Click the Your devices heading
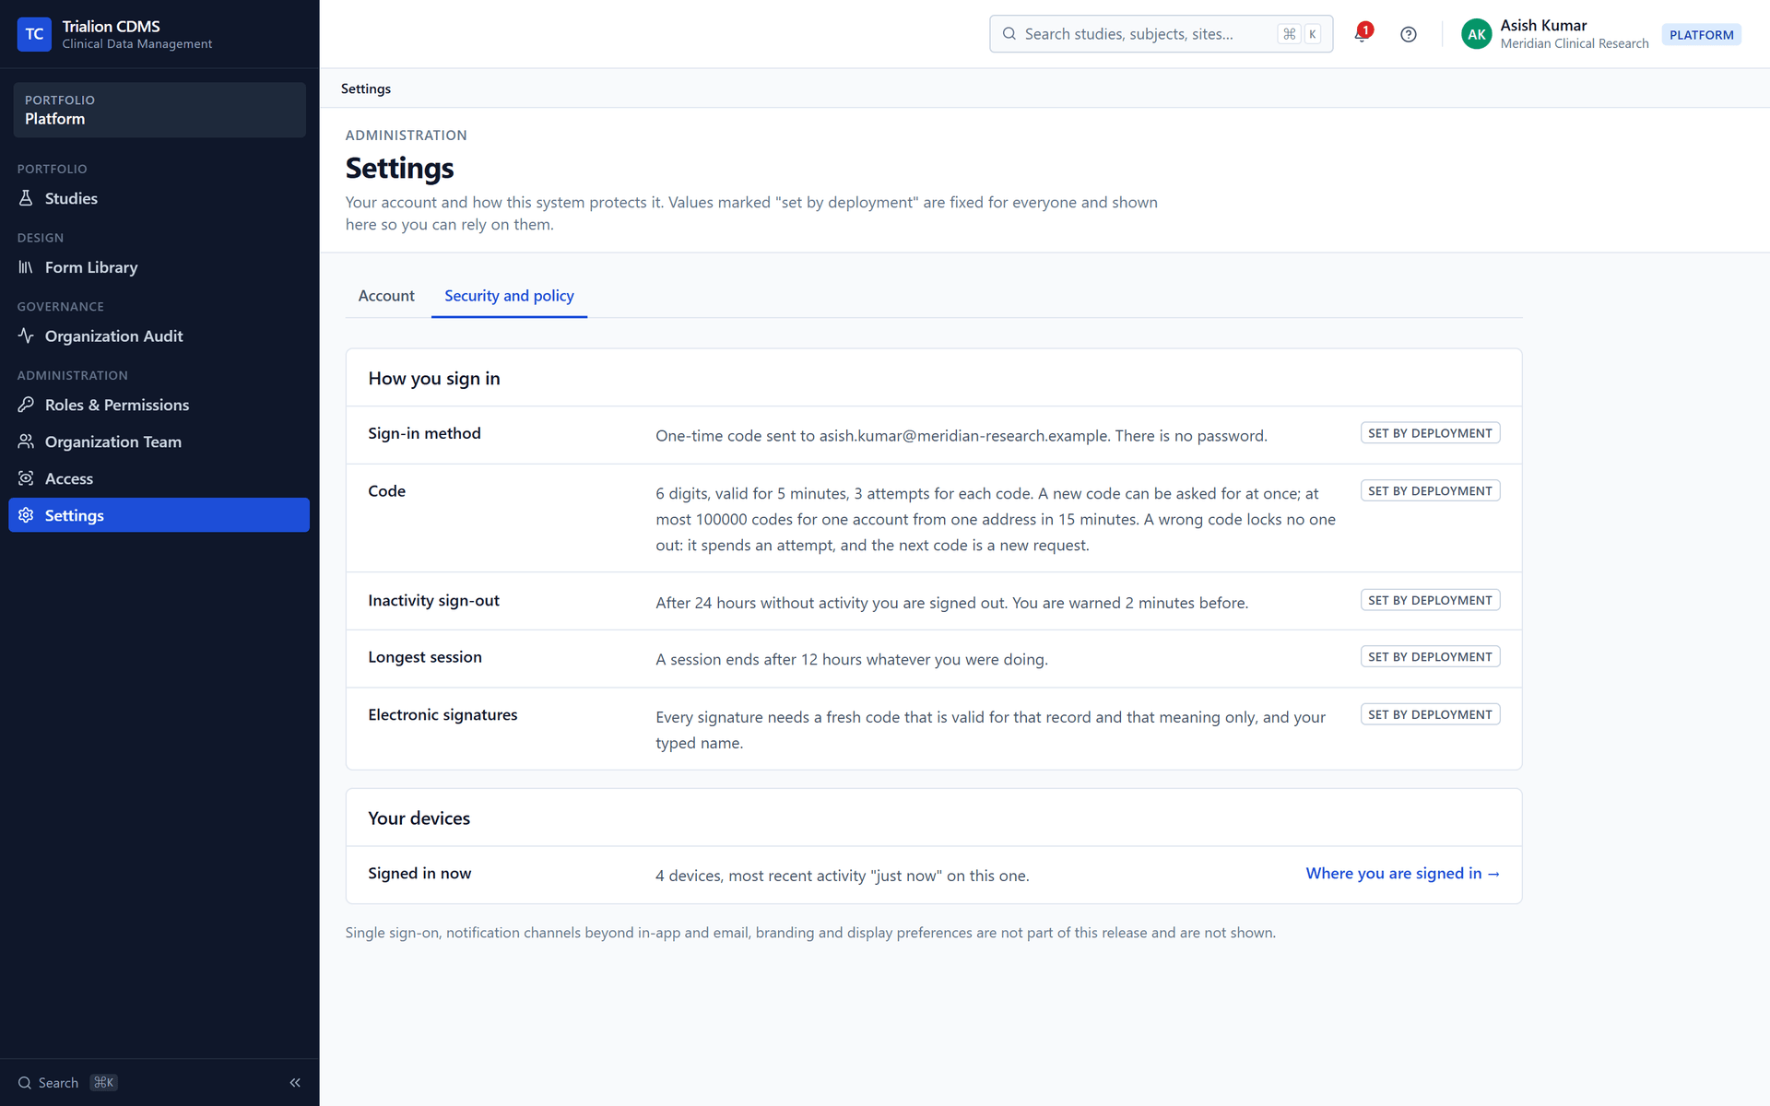 click(x=419, y=818)
